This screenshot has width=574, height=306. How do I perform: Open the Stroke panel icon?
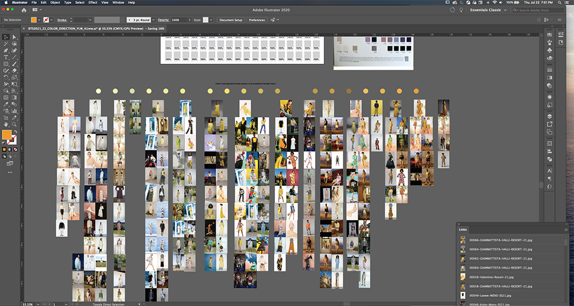coord(550,70)
